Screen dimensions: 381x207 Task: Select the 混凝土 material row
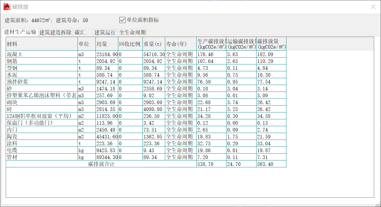coord(42,54)
